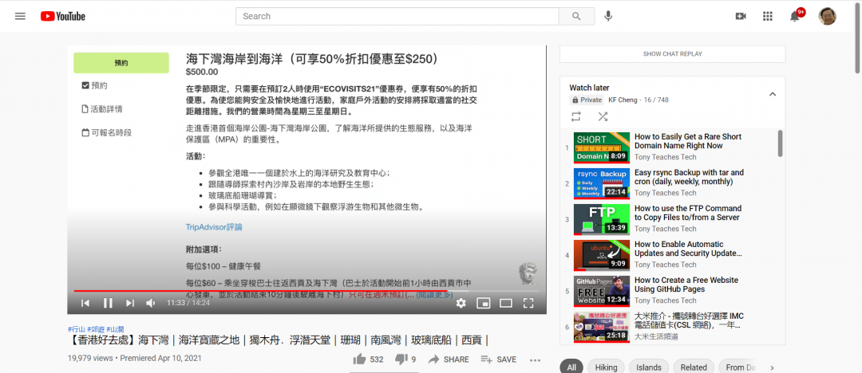Toggle playlist loop
Viewport: 862px width, 373px height.
[576, 116]
